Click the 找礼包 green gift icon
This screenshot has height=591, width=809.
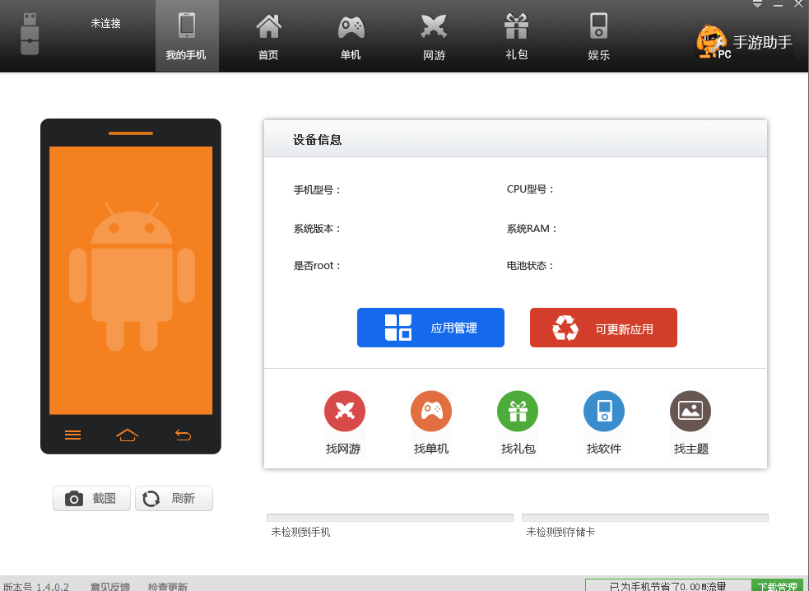coord(518,411)
